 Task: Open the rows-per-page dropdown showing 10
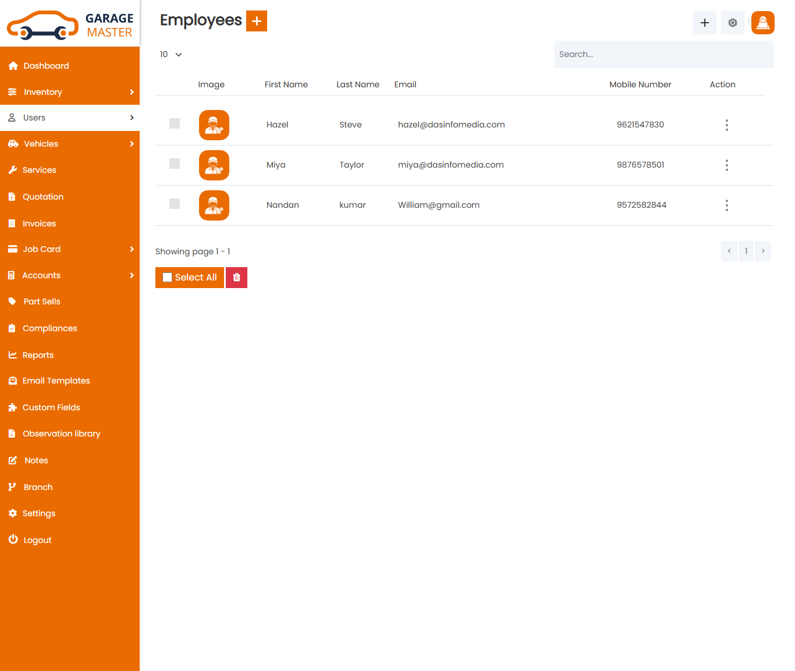click(171, 54)
